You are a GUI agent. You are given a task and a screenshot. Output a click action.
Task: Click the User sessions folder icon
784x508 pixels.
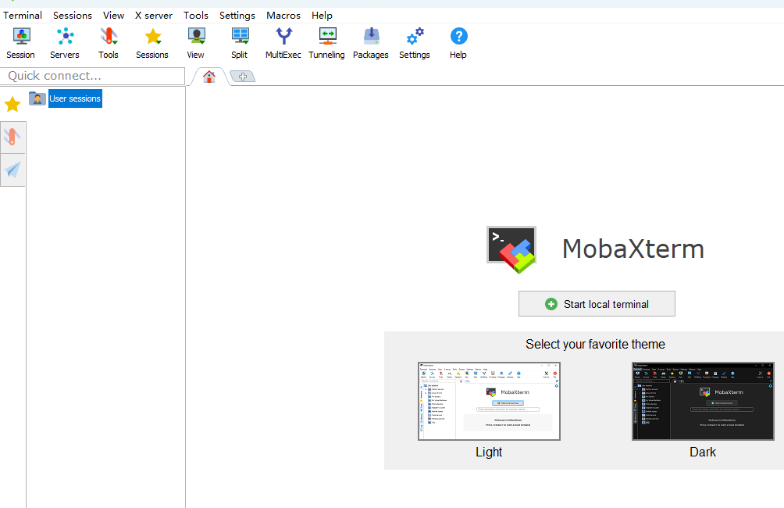point(37,98)
